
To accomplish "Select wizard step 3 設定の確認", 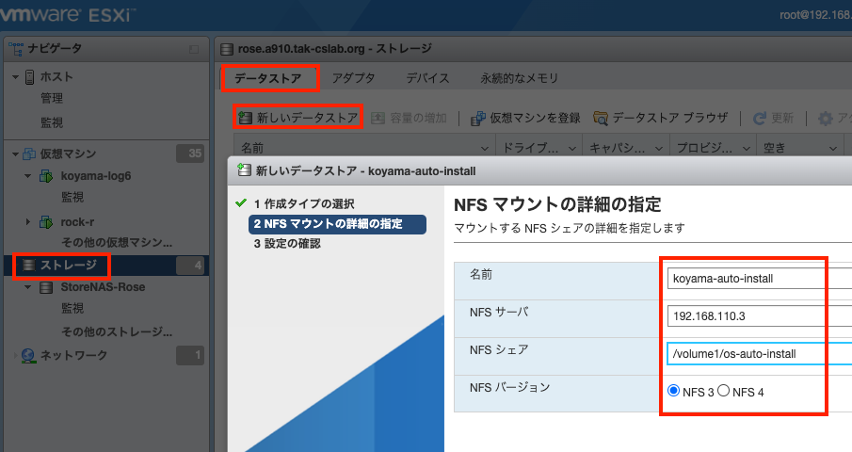I will coord(287,244).
